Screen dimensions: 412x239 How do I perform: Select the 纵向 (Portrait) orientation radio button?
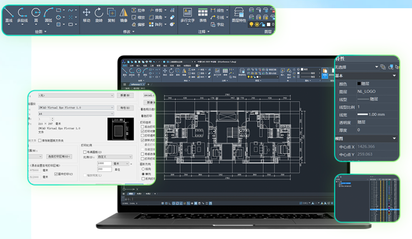point(143,169)
